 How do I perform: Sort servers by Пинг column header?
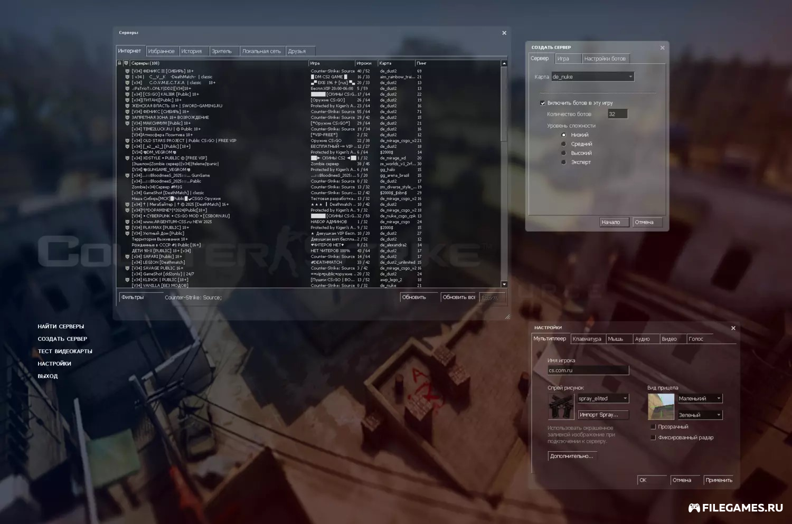[x=457, y=63]
